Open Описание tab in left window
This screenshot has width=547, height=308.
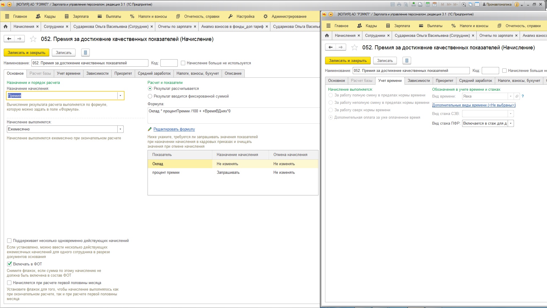(233, 73)
